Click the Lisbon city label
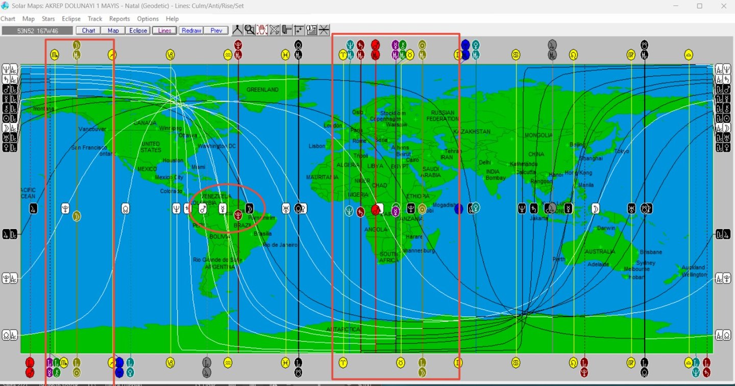Screen dimensions: 735x386 click(x=317, y=146)
